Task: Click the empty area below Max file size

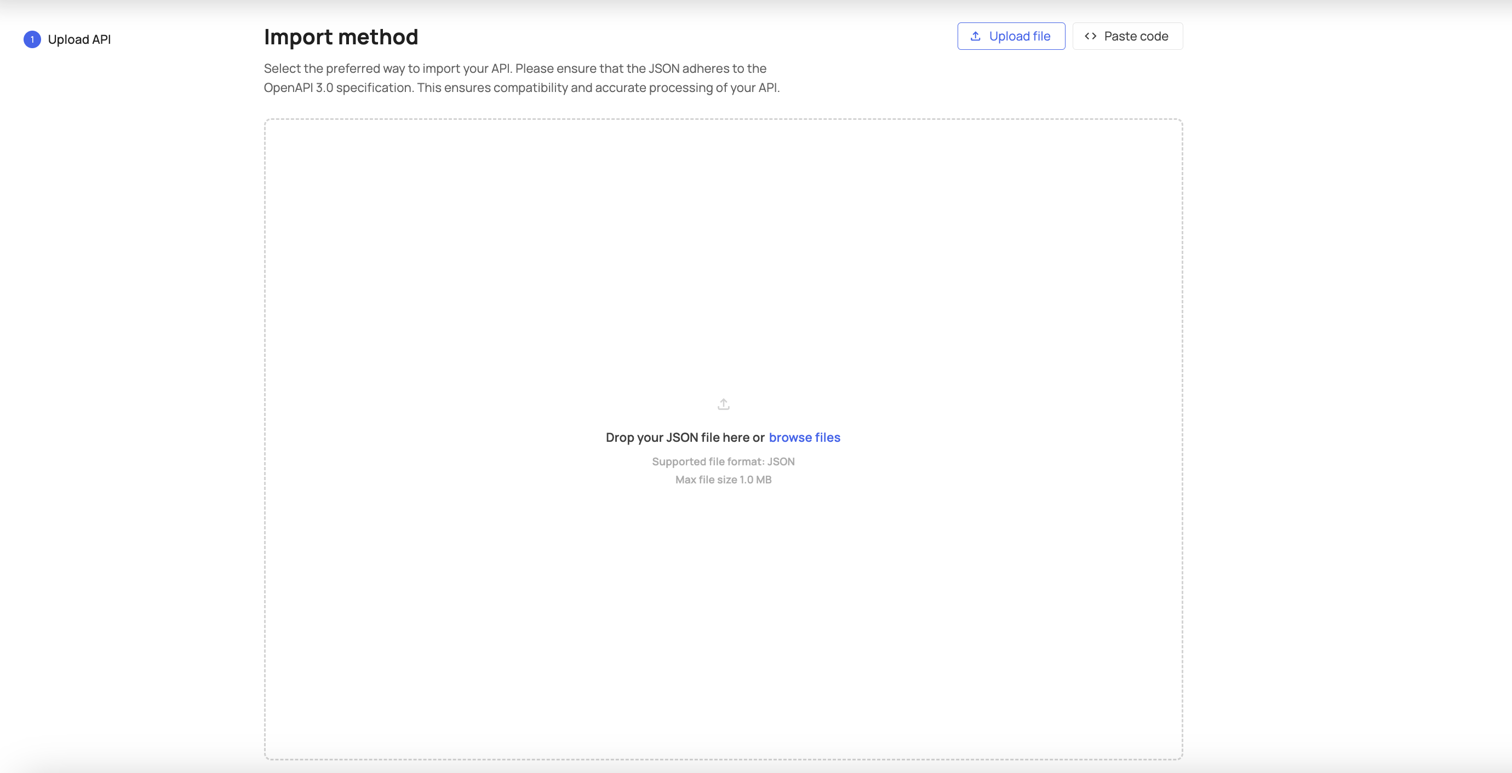Action: click(723, 616)
